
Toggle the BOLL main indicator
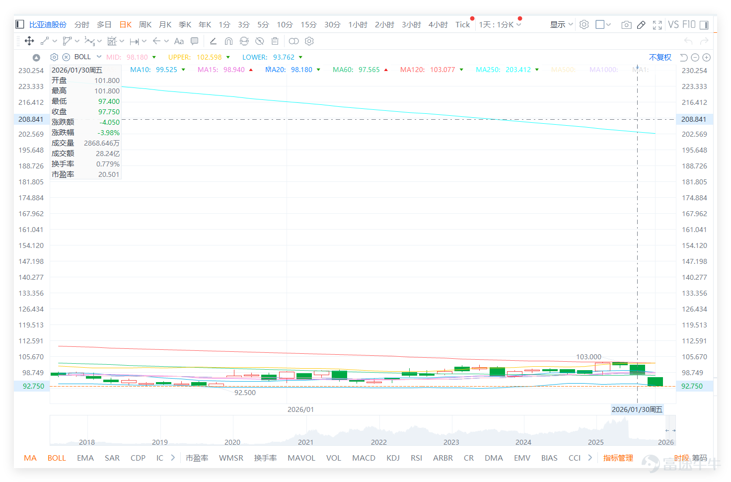57,458
